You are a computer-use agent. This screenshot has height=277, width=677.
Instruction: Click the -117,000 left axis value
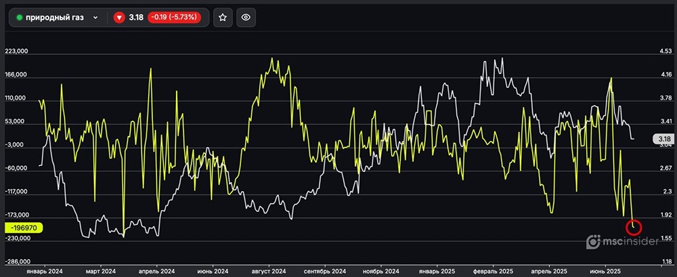(15, 192)
